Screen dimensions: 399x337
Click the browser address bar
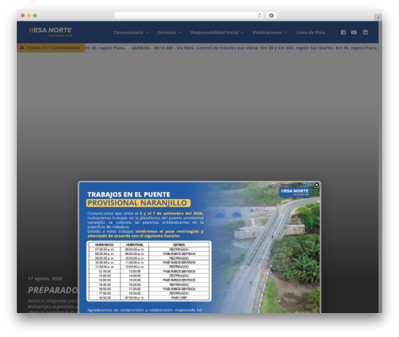(189, 15)
